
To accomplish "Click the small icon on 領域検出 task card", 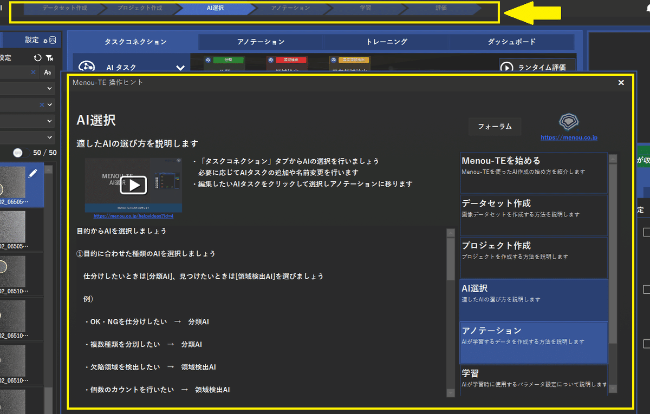I will coord(271,60).
